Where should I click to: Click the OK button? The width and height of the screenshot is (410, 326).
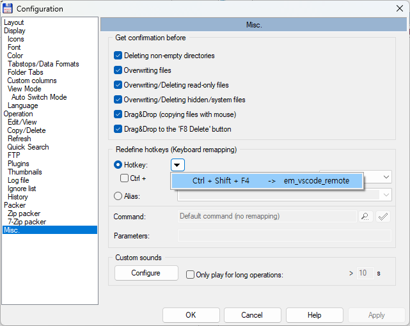tap(191, 315)
